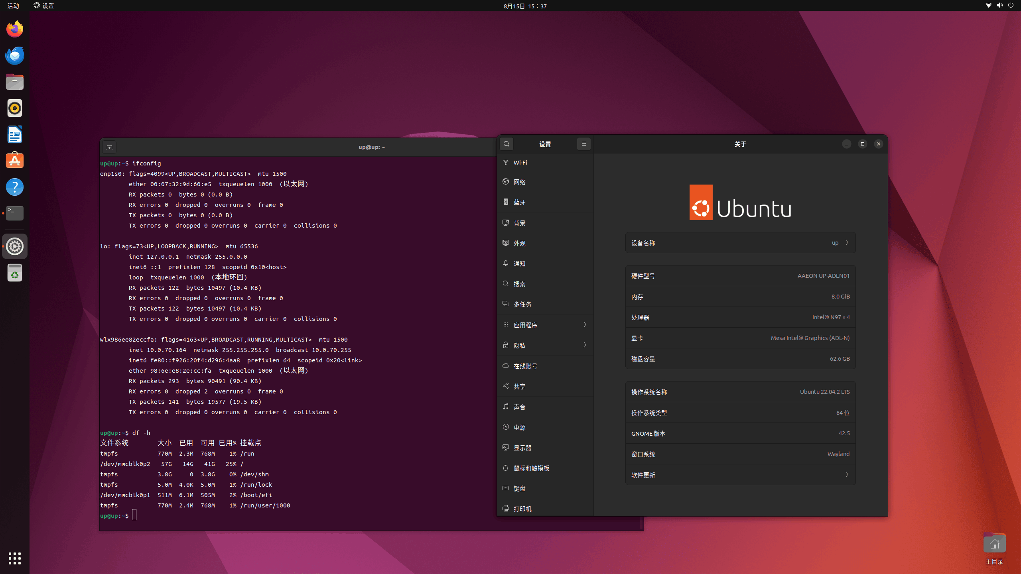
Task: Select Wi-Fi in Settings sidebar
Action: click(x=545, y=163)
